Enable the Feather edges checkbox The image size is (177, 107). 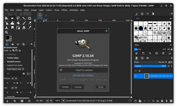coord(5,58)
